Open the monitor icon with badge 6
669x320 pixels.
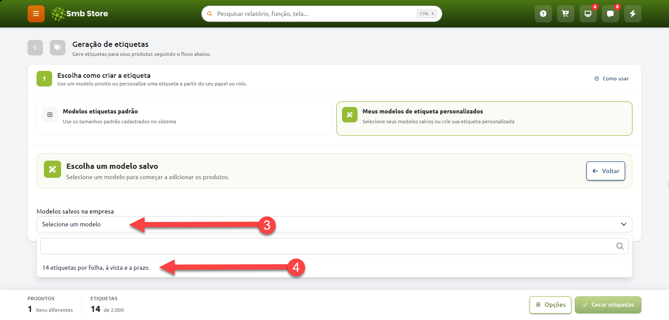588,14
